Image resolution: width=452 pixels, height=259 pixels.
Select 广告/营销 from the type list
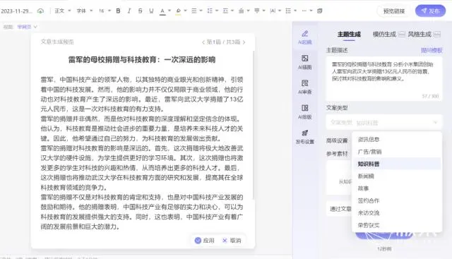397,152
